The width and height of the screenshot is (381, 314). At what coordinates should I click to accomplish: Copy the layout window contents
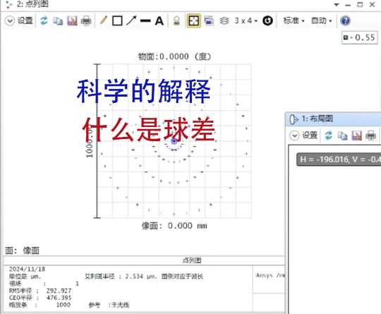[x=343, y=135]
